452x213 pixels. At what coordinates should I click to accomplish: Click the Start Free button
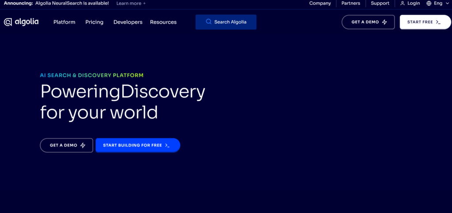[425, 22]
